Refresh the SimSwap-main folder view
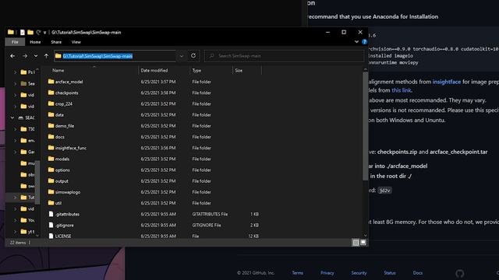Screen dimensions: 499x280 pos(193,56)
